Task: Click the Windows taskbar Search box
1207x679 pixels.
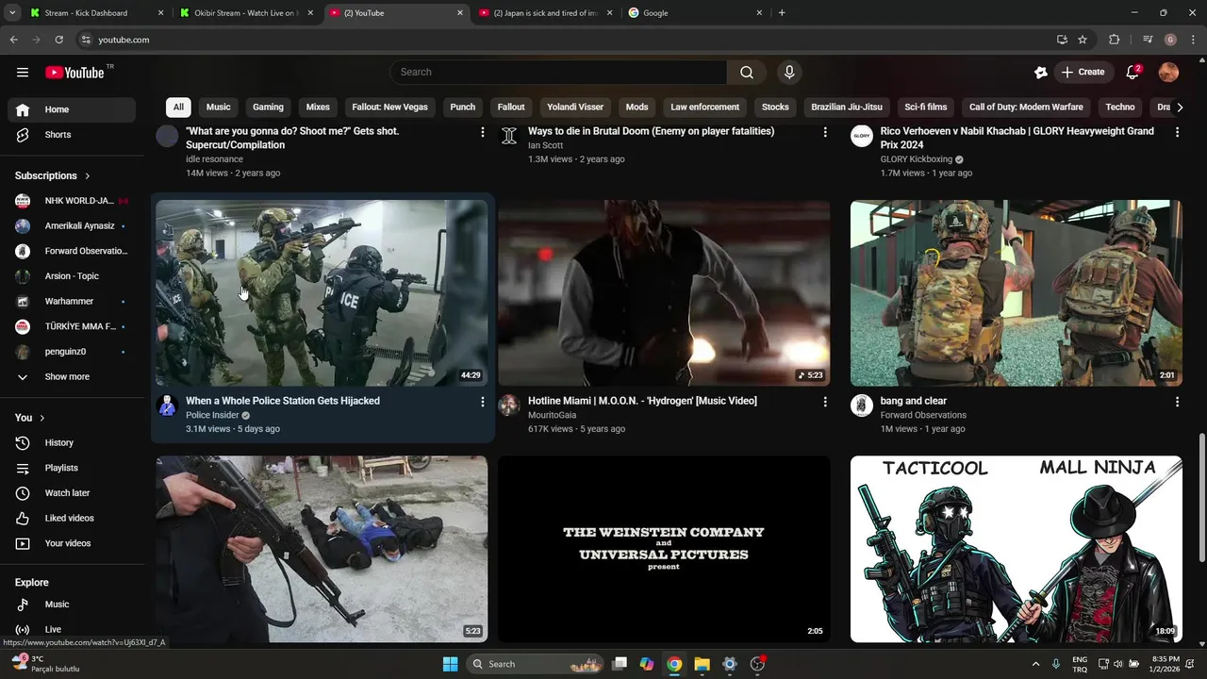Action: (x=536, y=664)
